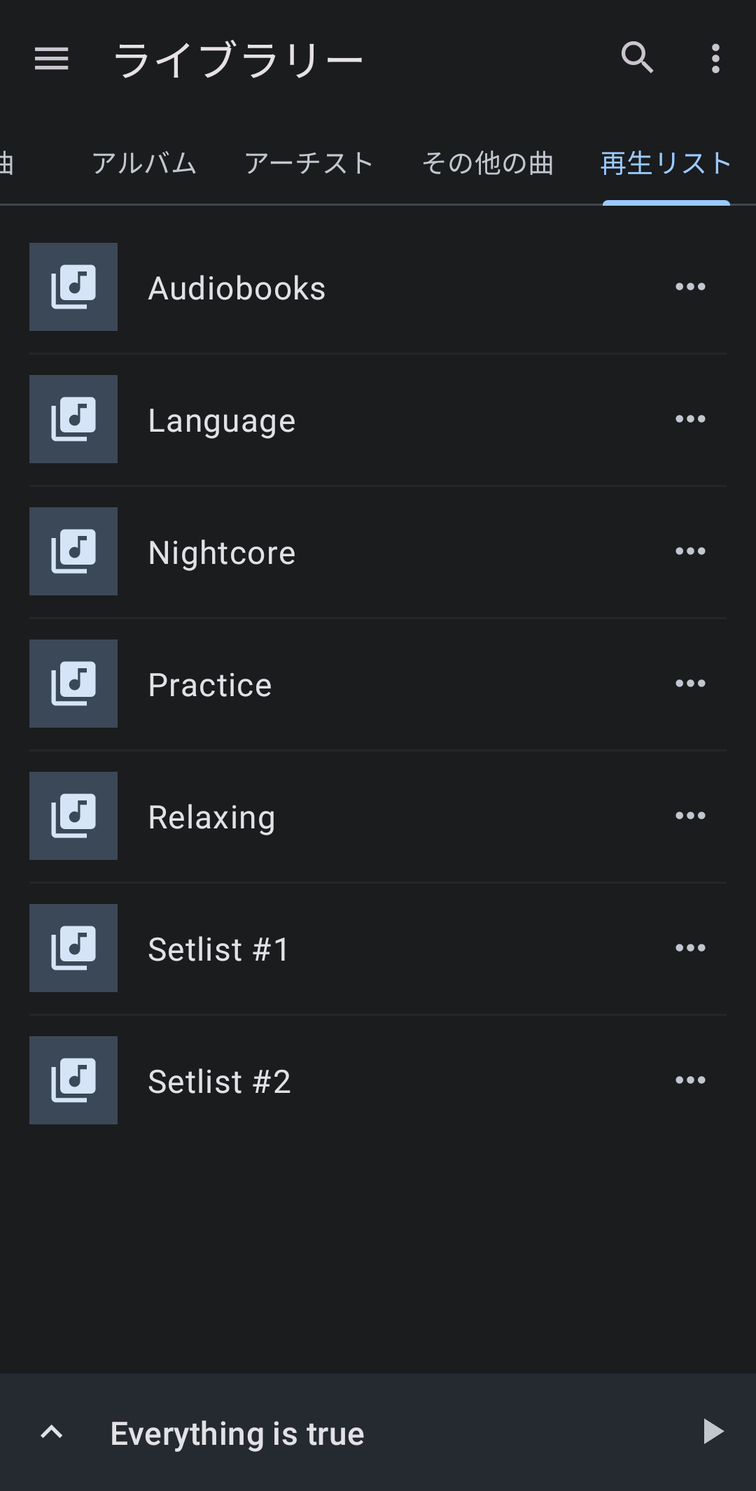Screen dimensions: 756x1491
Task: Tap the Everything is true title
Action: (x=237, y=1434)
